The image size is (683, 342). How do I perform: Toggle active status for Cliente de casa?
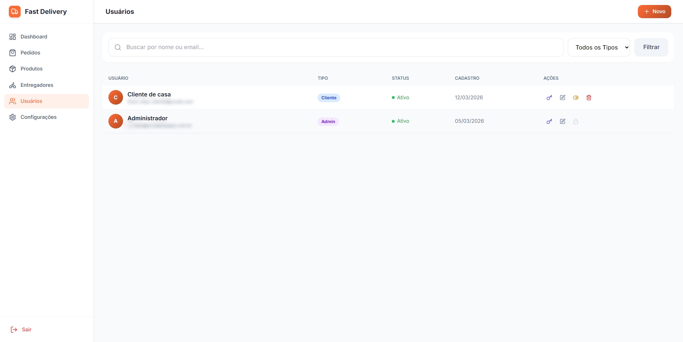(576, 98)
